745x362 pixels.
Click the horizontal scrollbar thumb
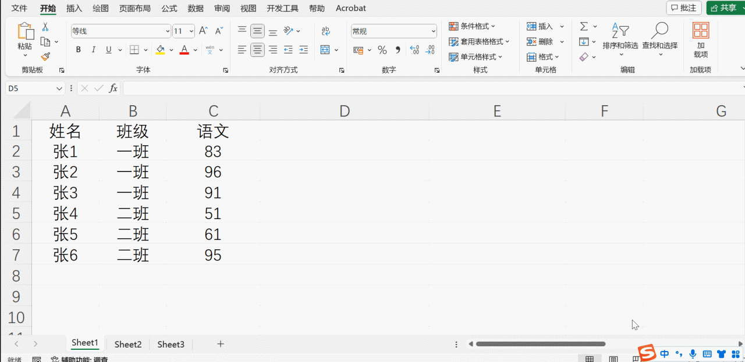pyautogui.click(x=541, y=344)
